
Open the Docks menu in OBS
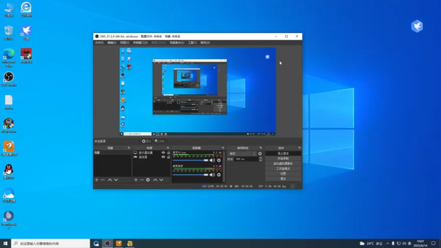(x=141, y=43)
